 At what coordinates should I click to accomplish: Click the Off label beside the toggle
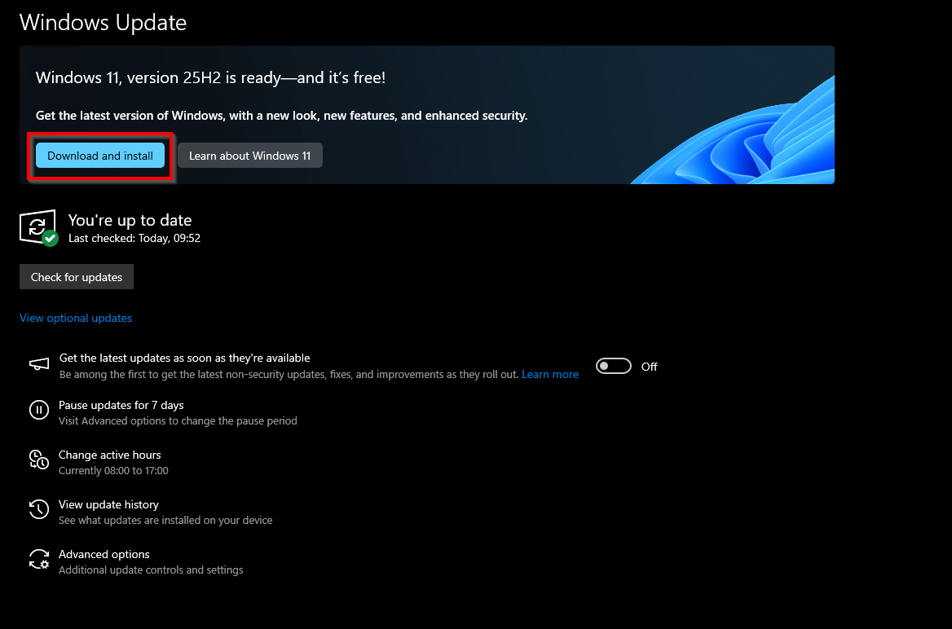pyautogui.click(x=649, y=367)
